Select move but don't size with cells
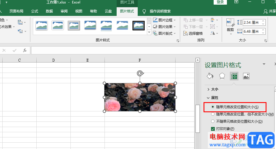The width and height of the screenshot is (276, 149). [x=213, y=114]
